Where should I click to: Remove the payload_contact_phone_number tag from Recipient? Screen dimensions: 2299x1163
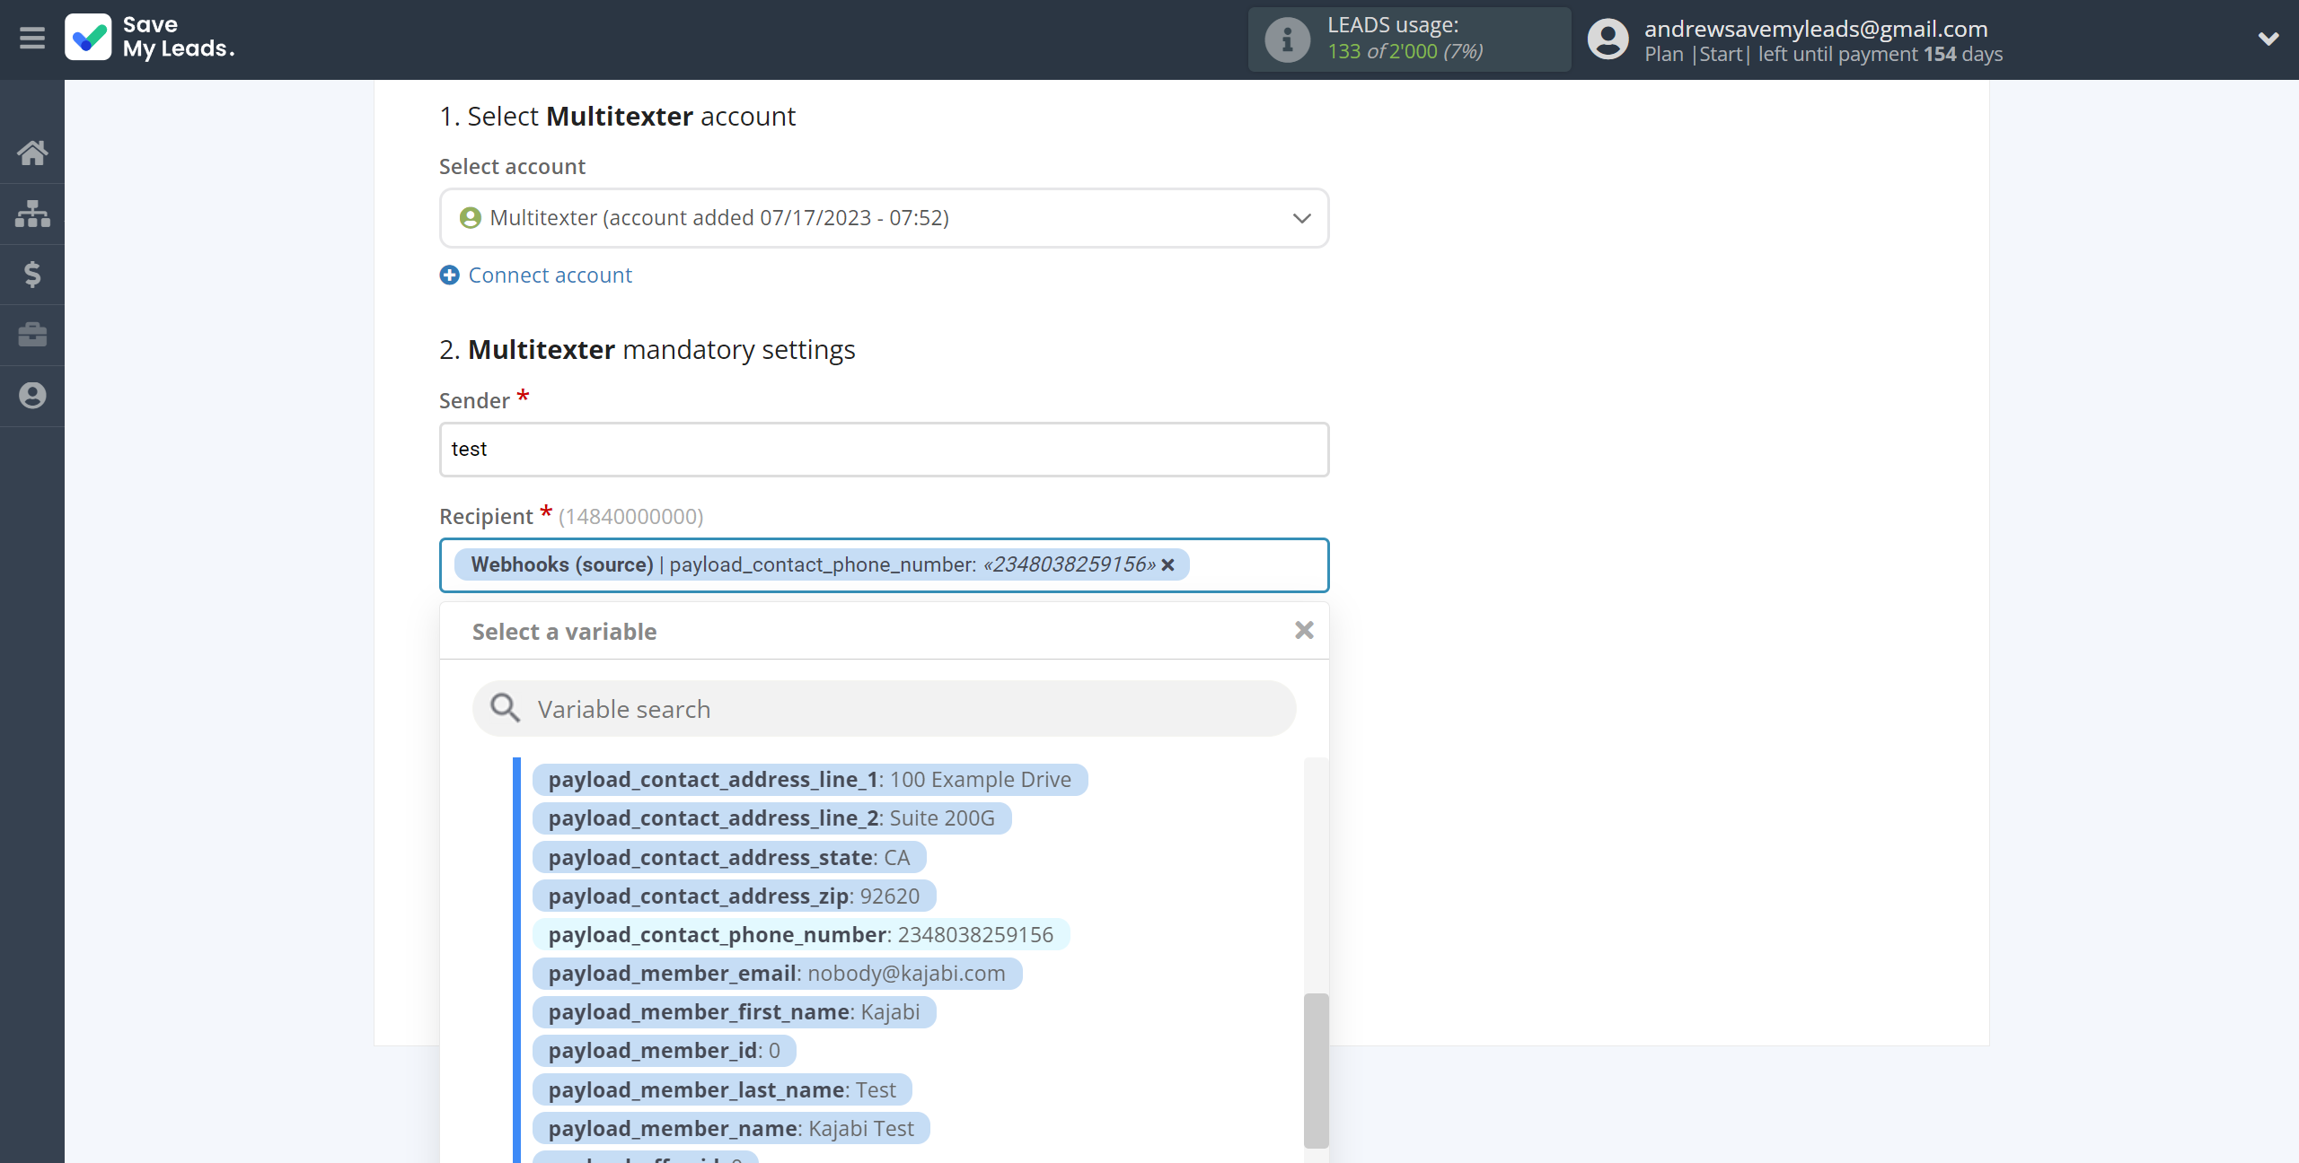1167,564
